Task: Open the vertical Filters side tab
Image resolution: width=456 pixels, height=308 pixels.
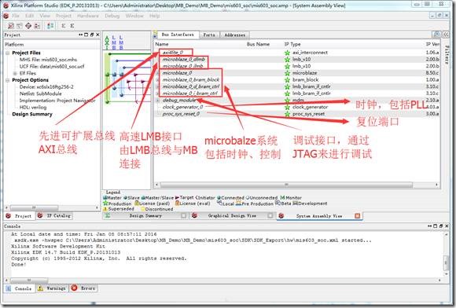Action: 447,54
